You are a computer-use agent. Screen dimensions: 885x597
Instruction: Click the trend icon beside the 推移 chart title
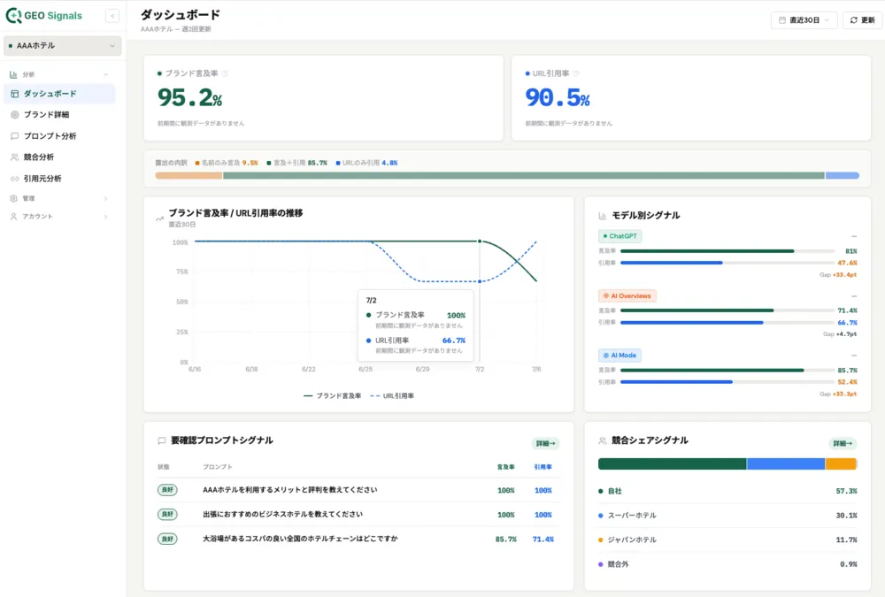click(x=159, y=219)
